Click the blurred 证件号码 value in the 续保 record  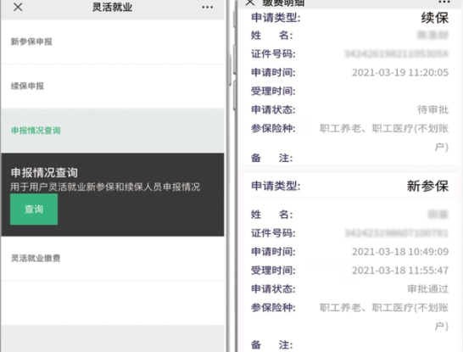(396, 54)
